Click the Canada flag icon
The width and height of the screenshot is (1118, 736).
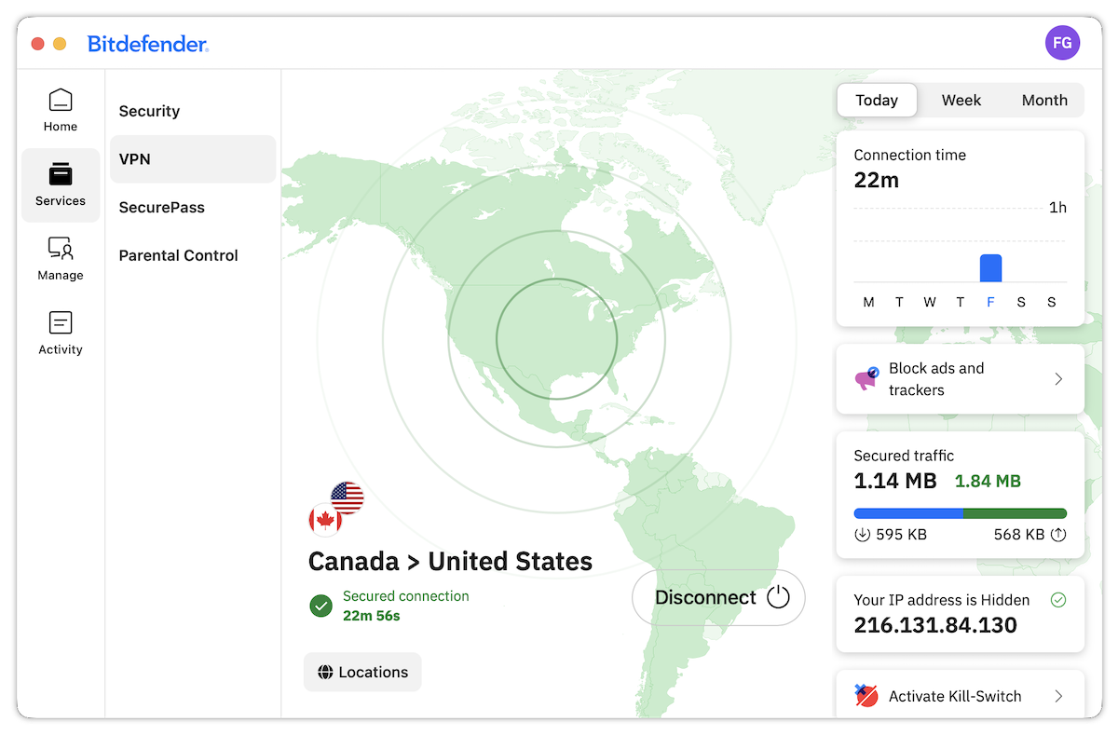pyautogui.click(x=325, y=520)
